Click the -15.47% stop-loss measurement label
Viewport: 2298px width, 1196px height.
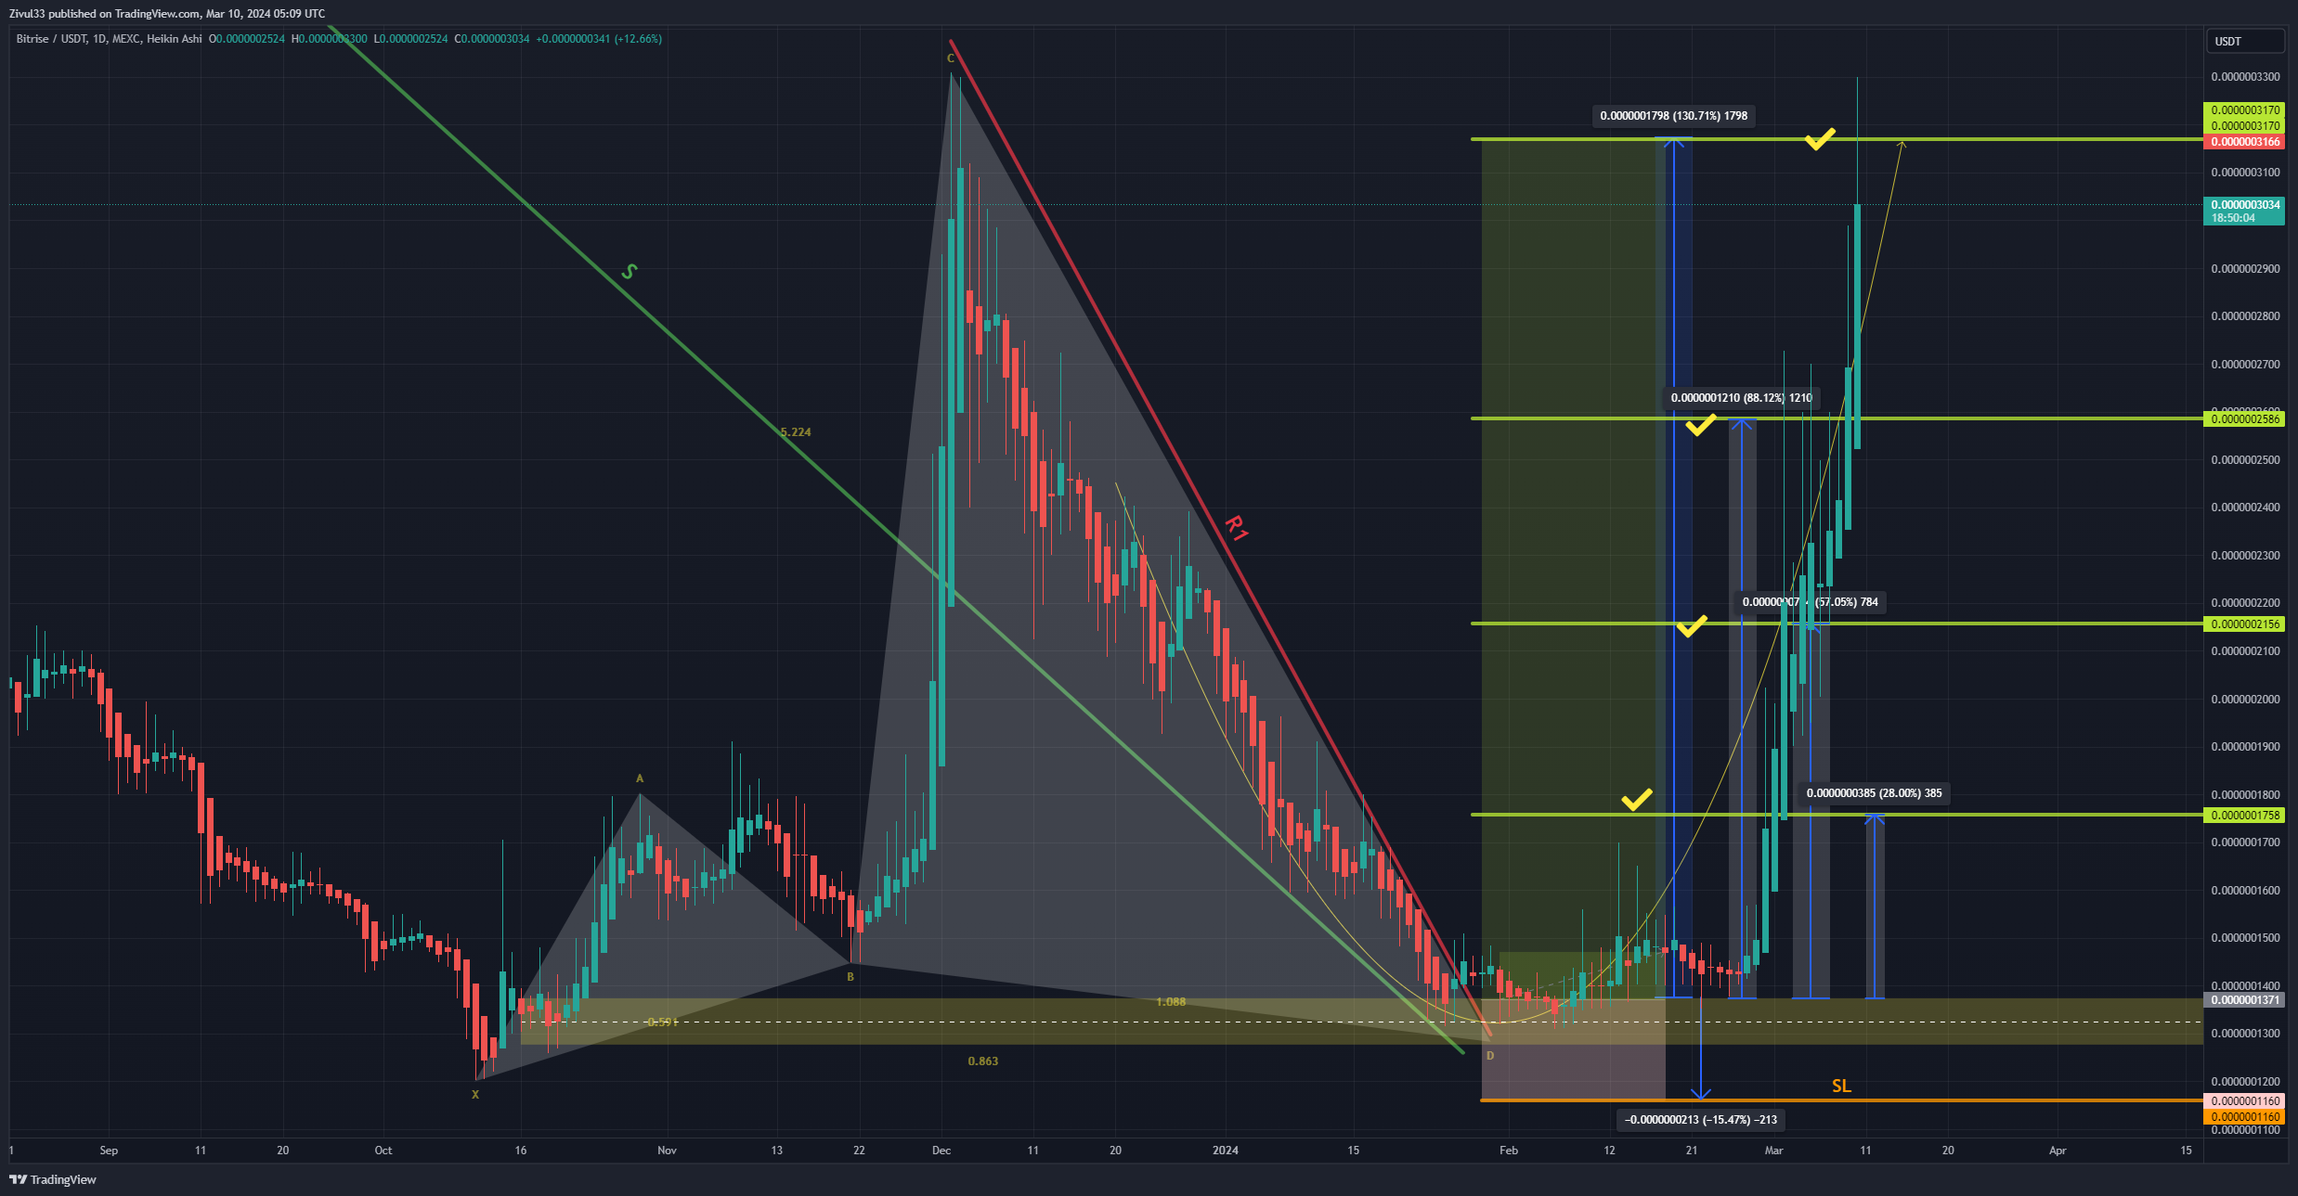(1700, 1119)
